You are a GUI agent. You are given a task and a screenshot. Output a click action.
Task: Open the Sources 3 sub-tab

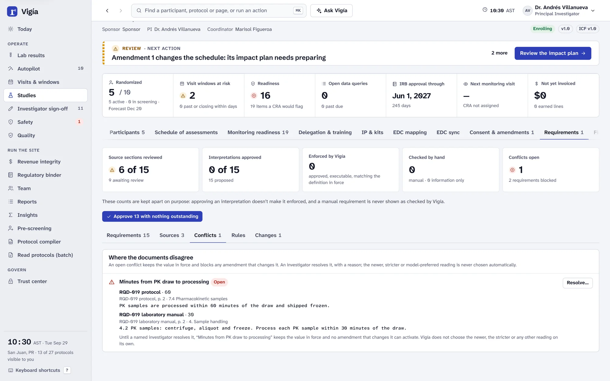pyautogui.click(x=172, y=235)
